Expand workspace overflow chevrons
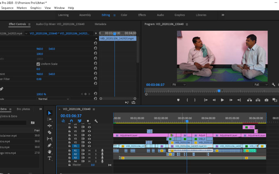 pyautogui.click(x=223, y=15)
